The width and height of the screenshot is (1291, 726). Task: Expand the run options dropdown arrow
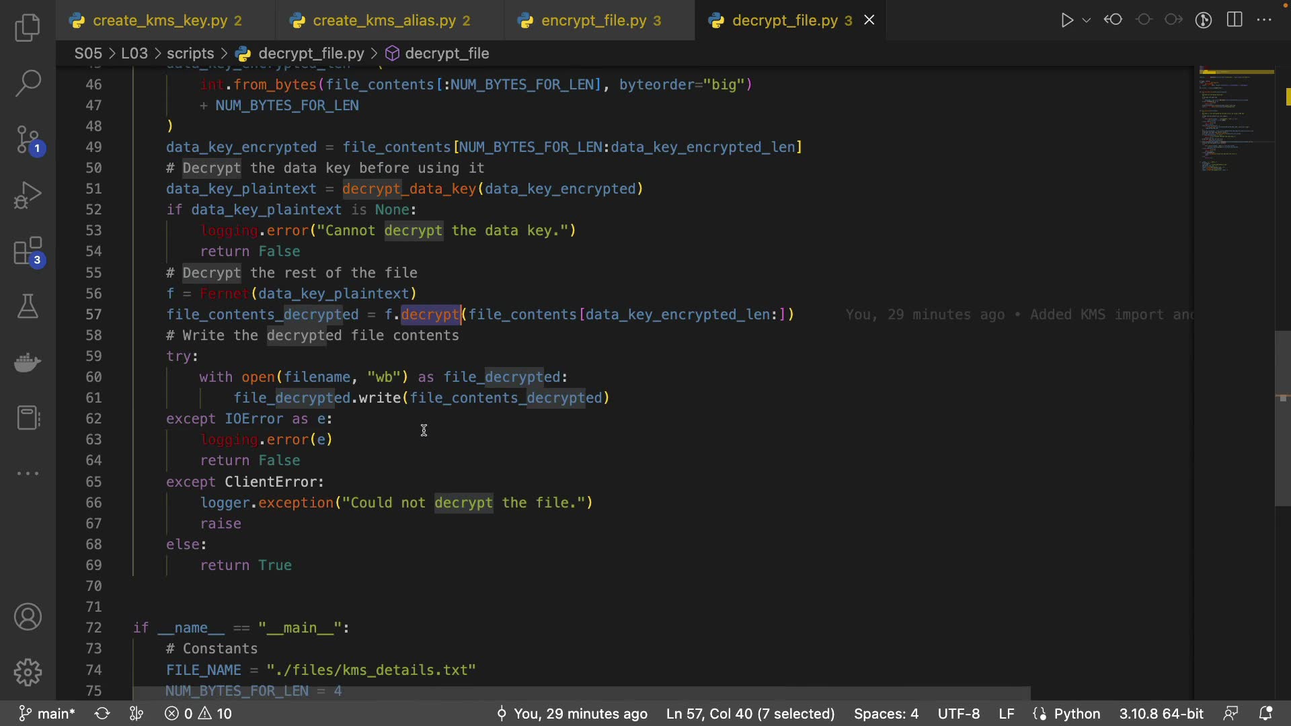1087,20
